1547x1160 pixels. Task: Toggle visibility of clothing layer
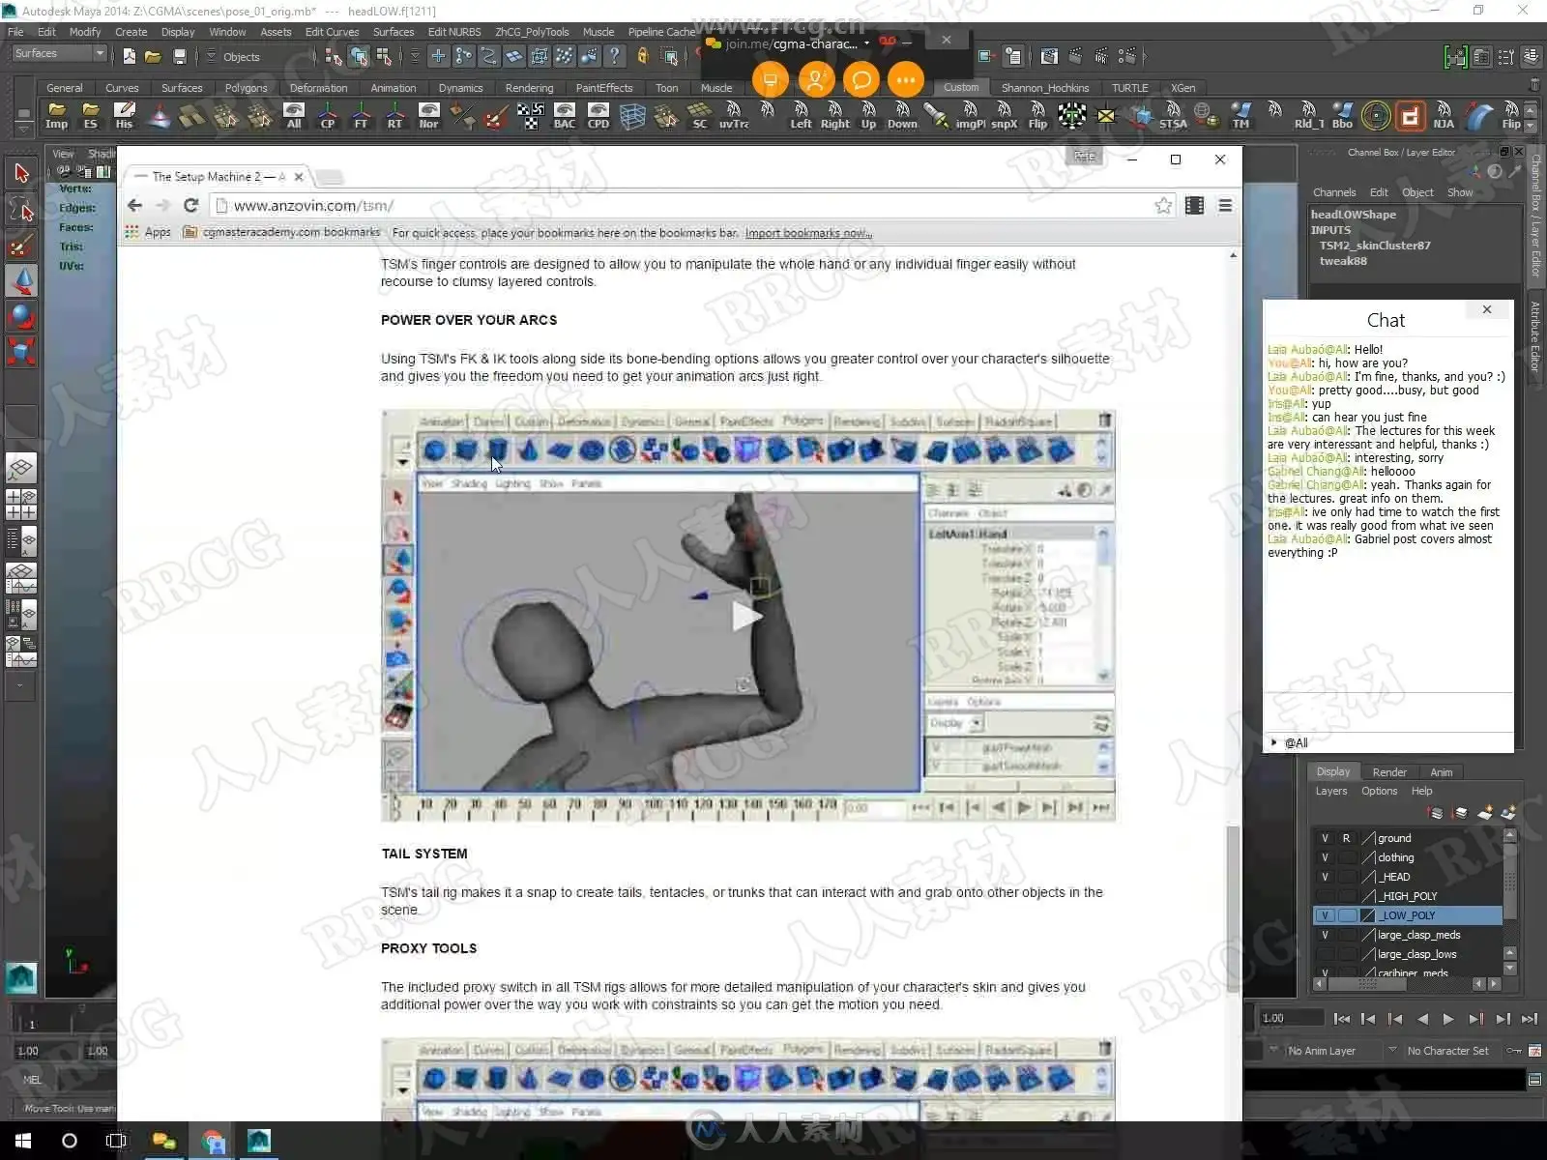(x=1325, y=857)
